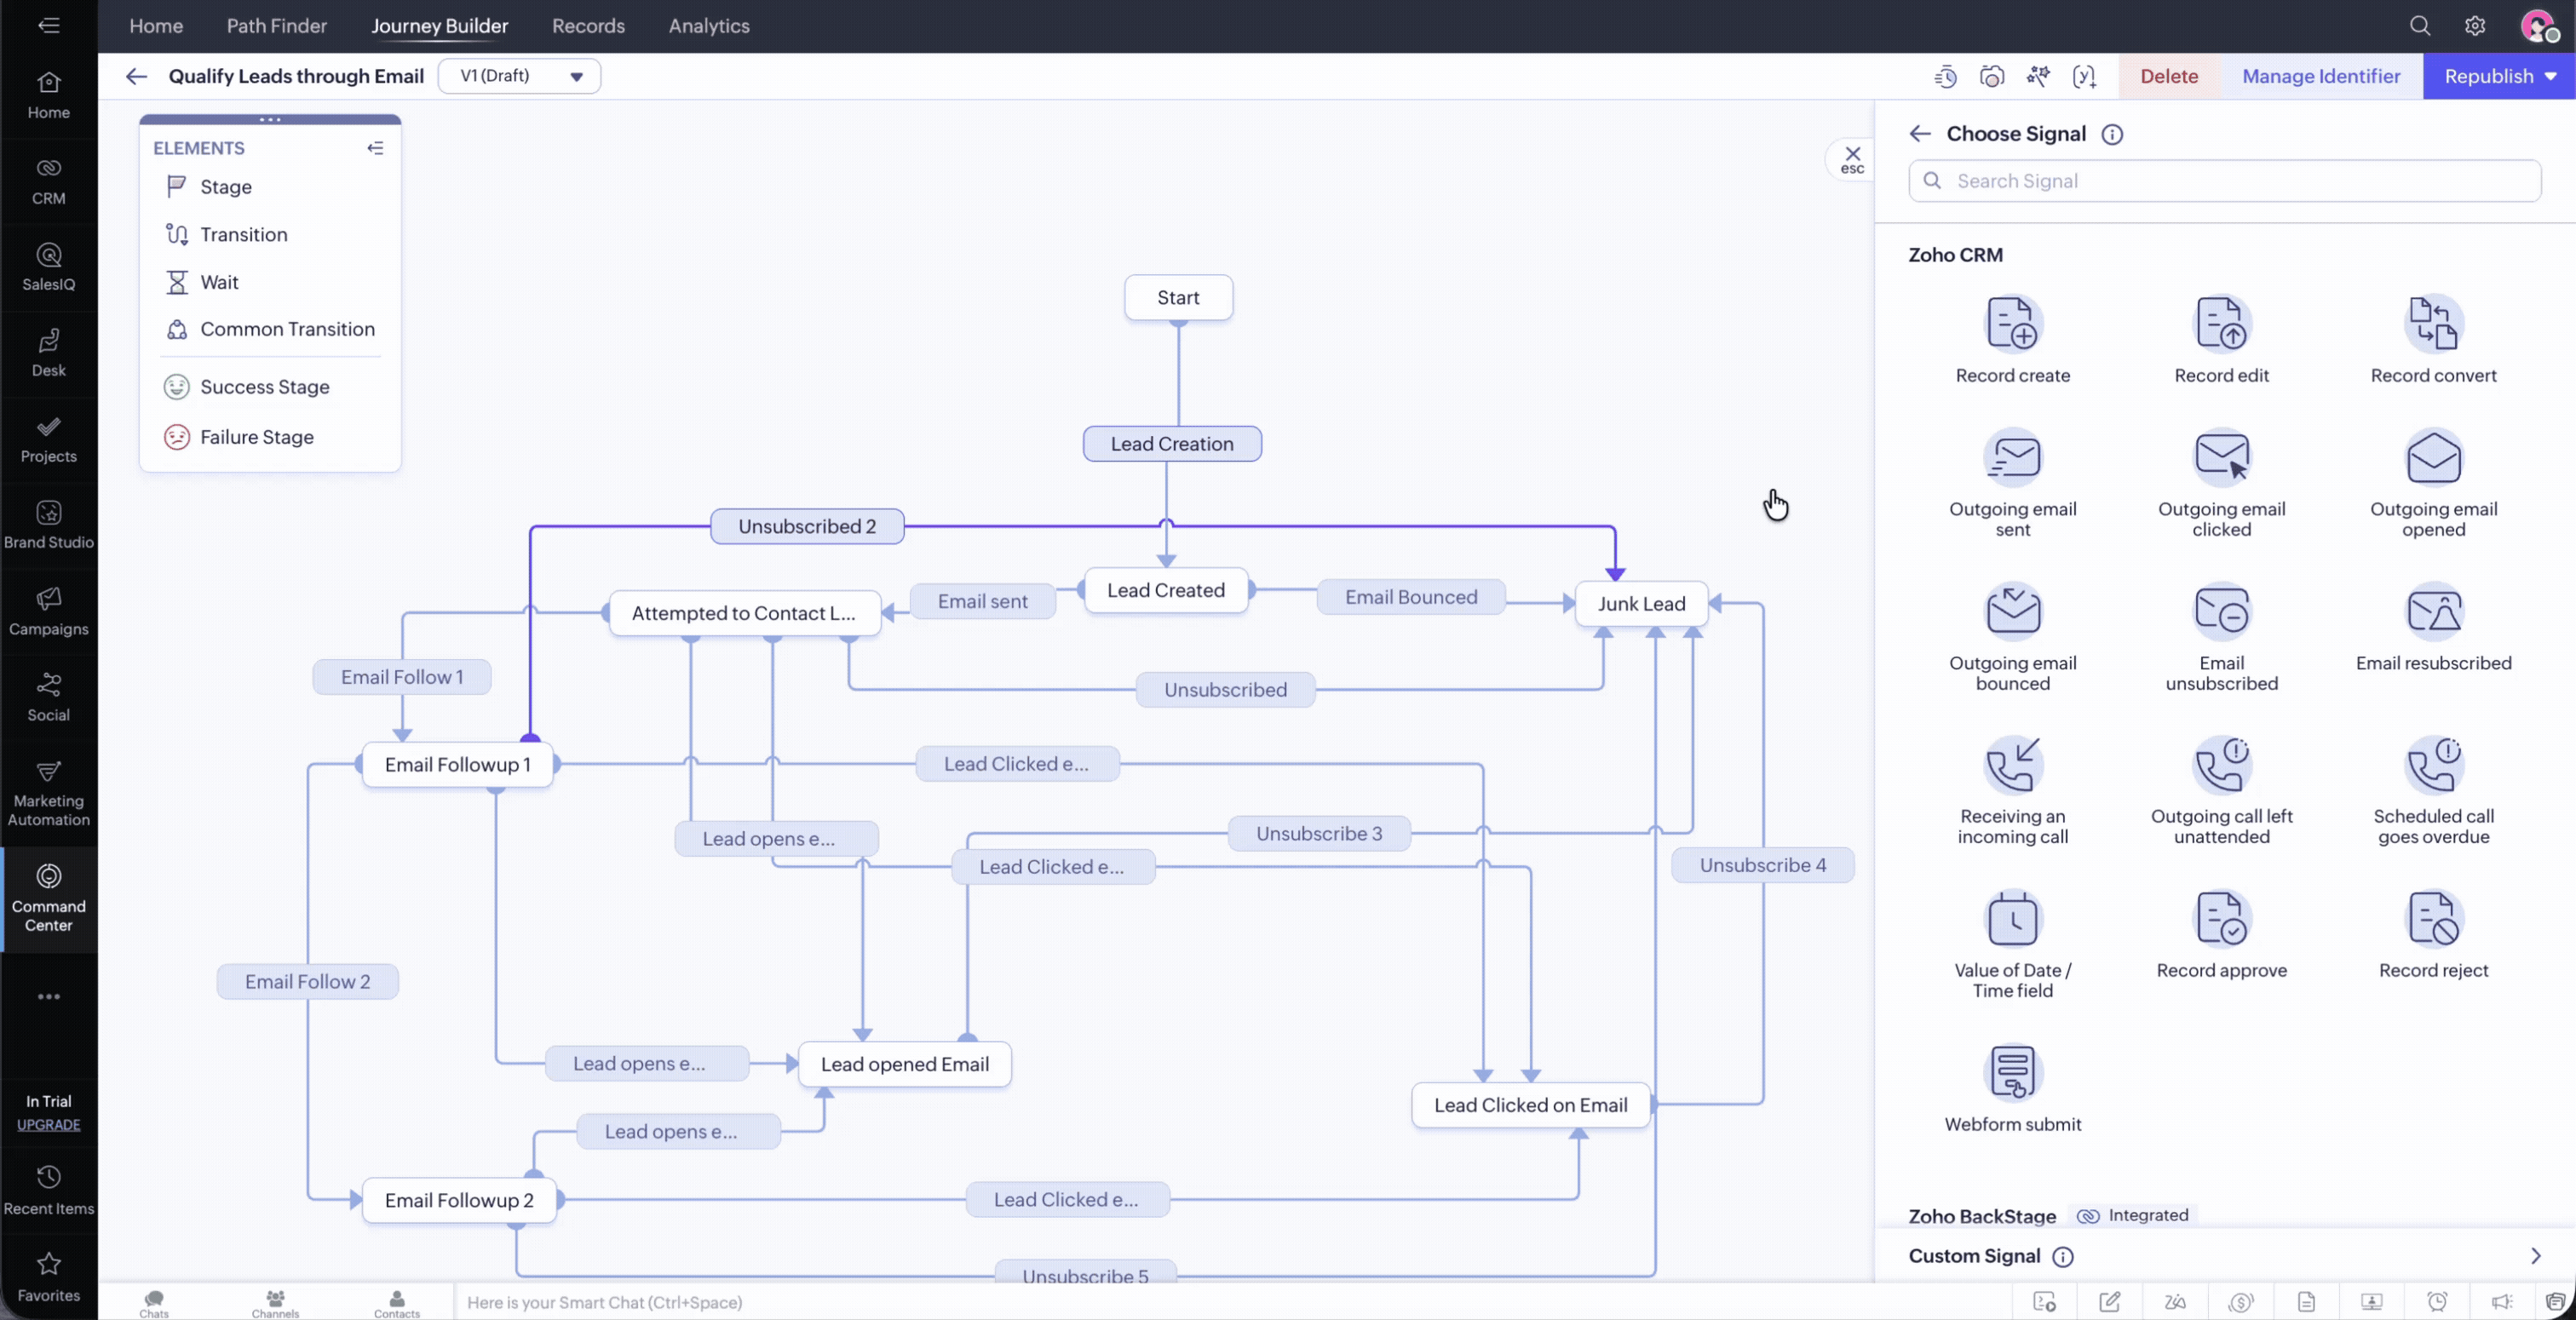Close the signal panel with esc button
Image resolution: width=2576 pixels, height=1320 pixels.
point(1852,159)
